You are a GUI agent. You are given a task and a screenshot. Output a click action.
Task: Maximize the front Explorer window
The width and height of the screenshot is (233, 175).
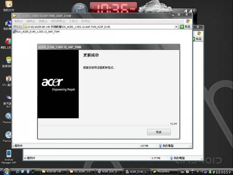(179, 15)
